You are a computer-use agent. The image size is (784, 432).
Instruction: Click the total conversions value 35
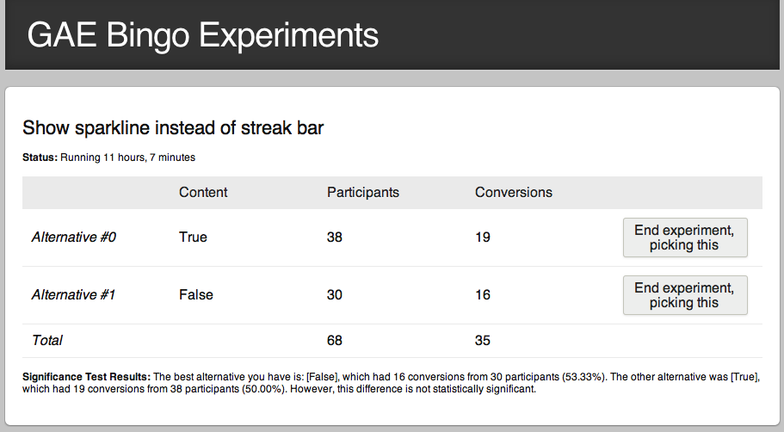click(483, 340)
